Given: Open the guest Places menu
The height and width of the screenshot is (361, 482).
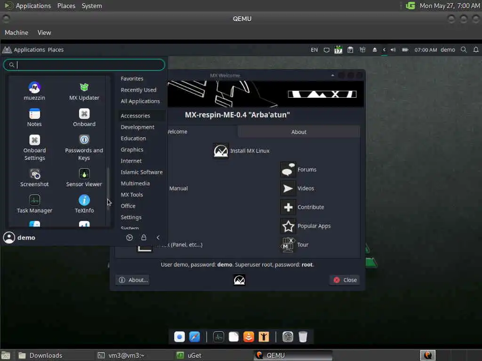Looking at the screenshot, I should coord(56,50).
